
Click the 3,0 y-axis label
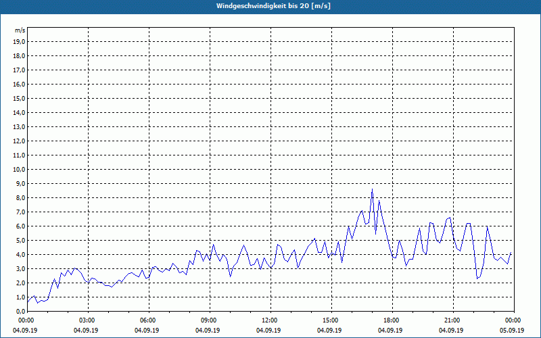point(20,268)
